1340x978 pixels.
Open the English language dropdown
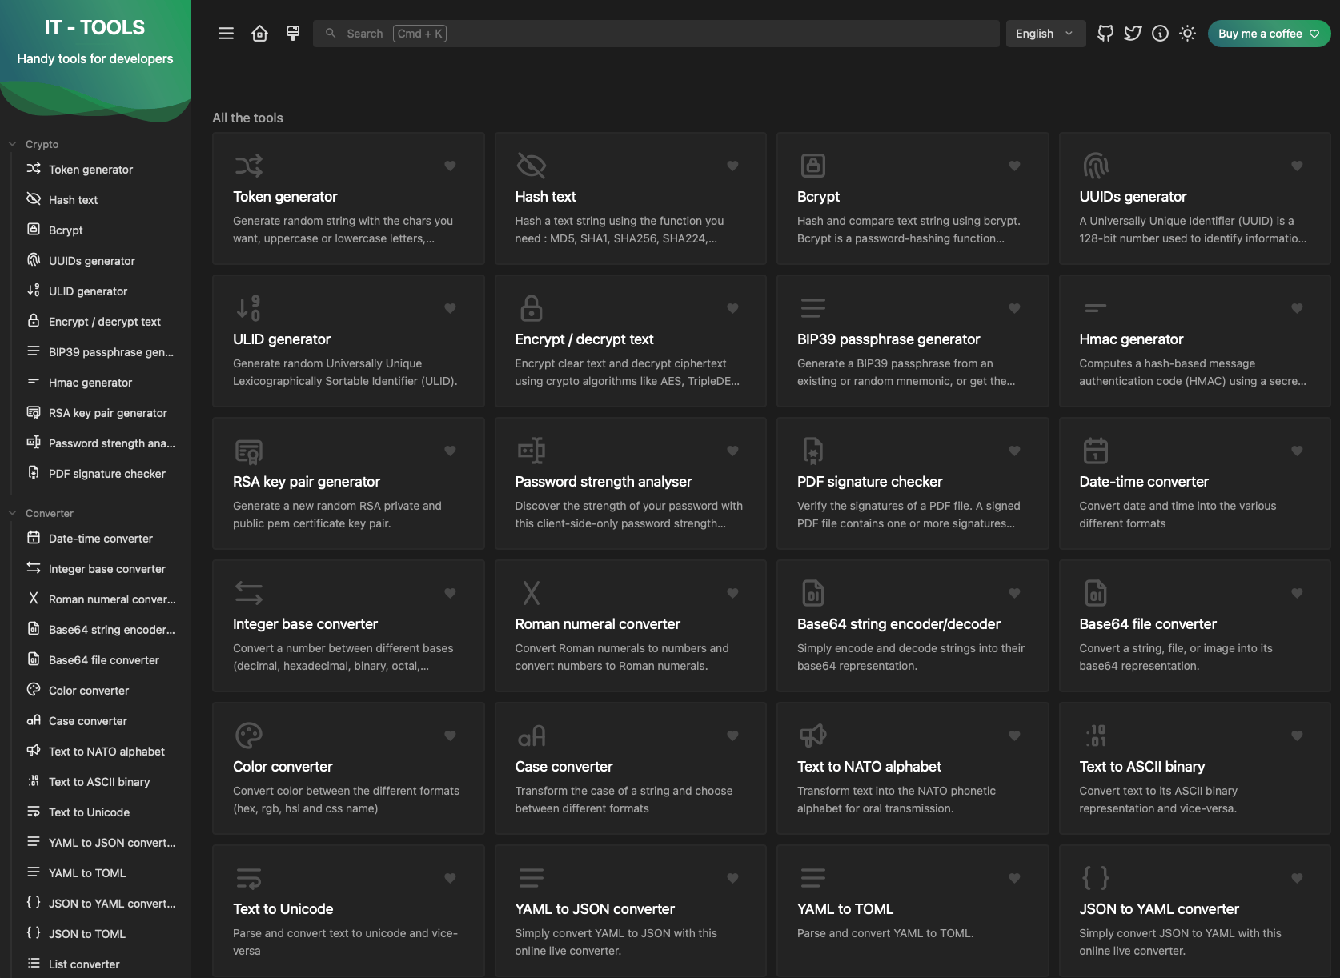1045,34
